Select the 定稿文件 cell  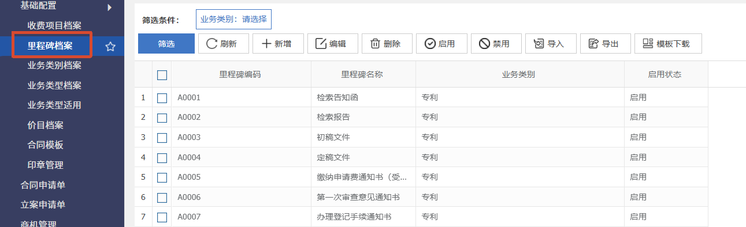click(x=363, y=157)
